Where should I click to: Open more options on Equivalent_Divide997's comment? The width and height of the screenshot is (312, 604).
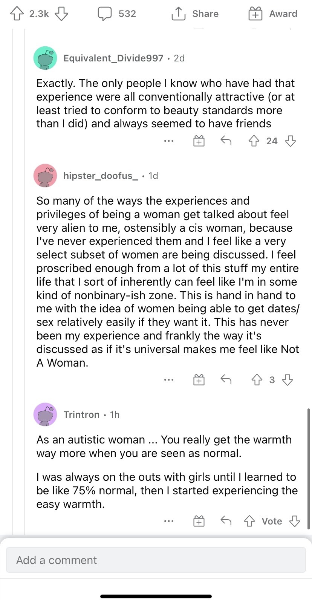click(x=169, y=141)
